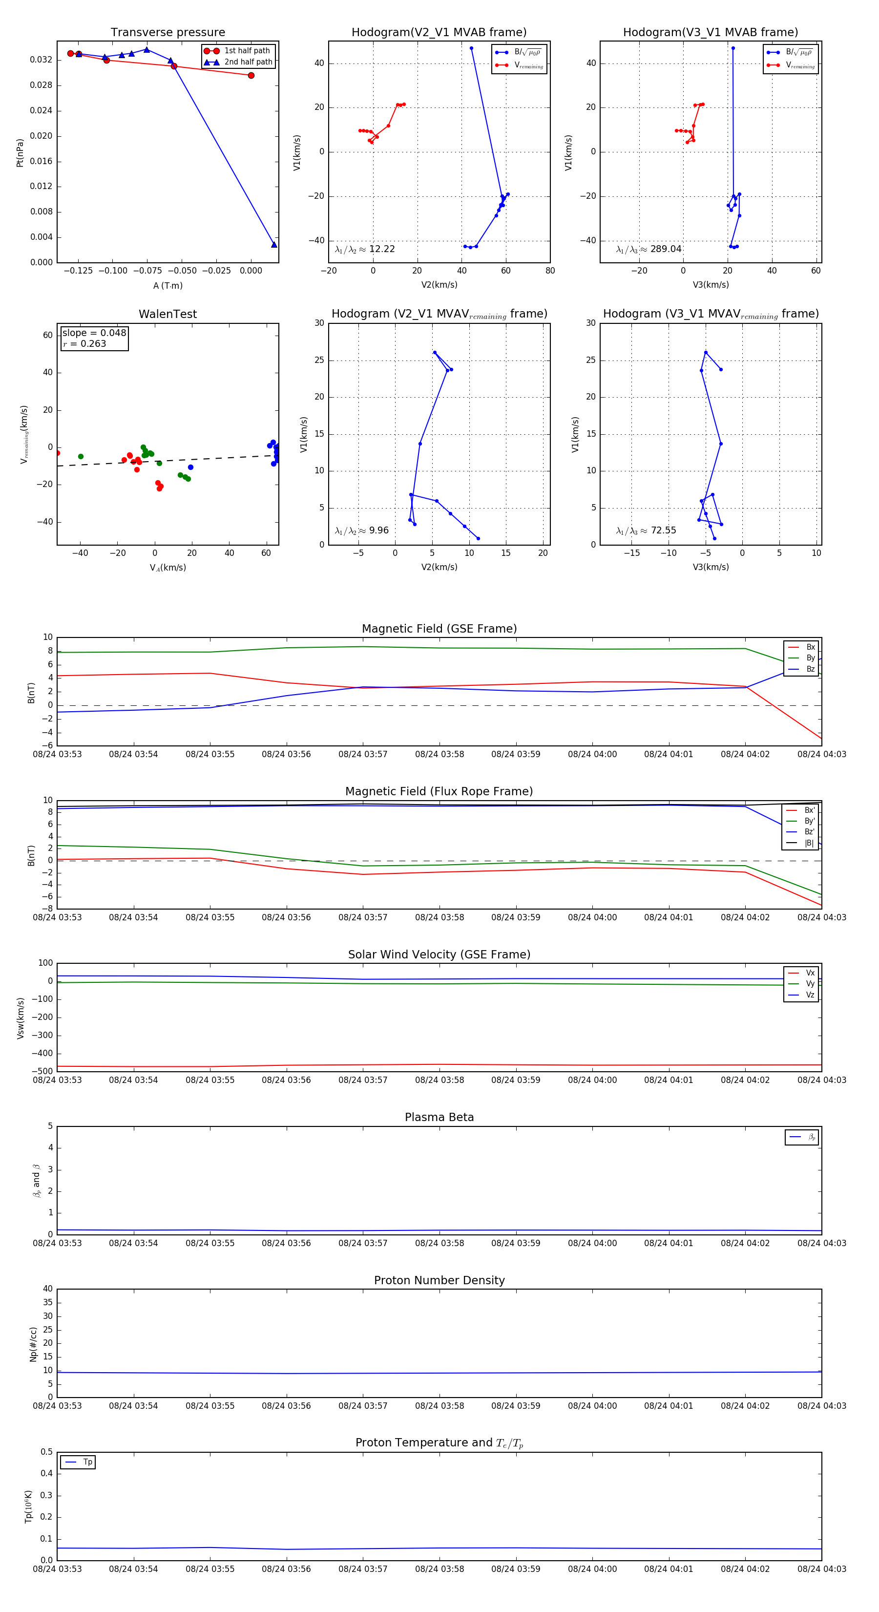Click the 'Transverse pressure' plot title

[x=167, y=33]
